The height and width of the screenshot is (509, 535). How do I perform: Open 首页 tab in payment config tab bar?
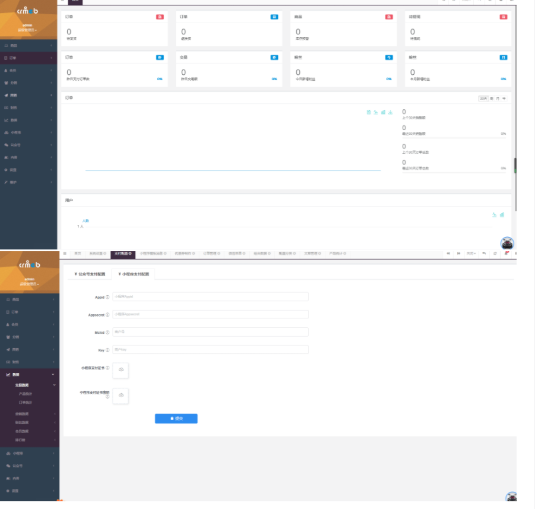coord(78,253)
